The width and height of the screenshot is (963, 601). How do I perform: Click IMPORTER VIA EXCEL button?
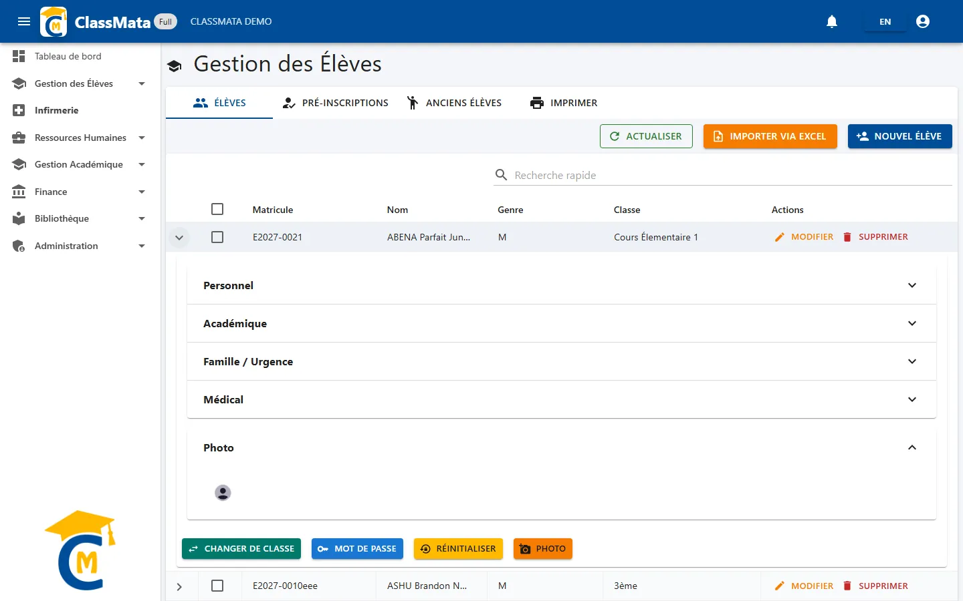click(770, 136)
